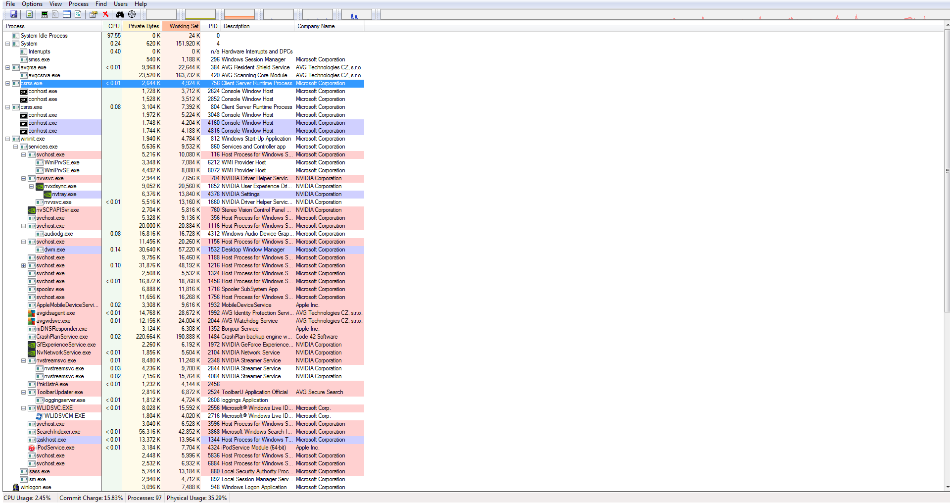
Task: Click the GfExperienceService.exe NVIDIA icon
Action: pyautogui.click(x=32, y=345)
